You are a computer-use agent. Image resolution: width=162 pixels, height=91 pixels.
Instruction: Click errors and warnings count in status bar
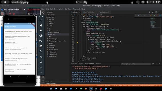tap(45, 85)
